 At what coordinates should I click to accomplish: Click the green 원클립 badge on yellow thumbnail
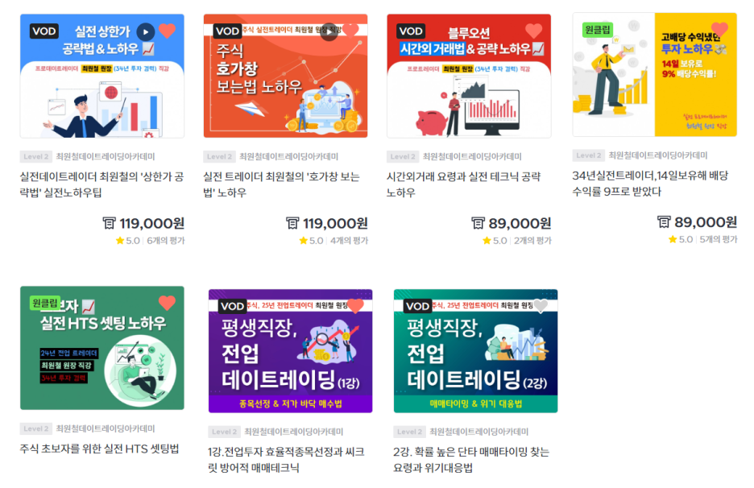(x=597, y=30)
